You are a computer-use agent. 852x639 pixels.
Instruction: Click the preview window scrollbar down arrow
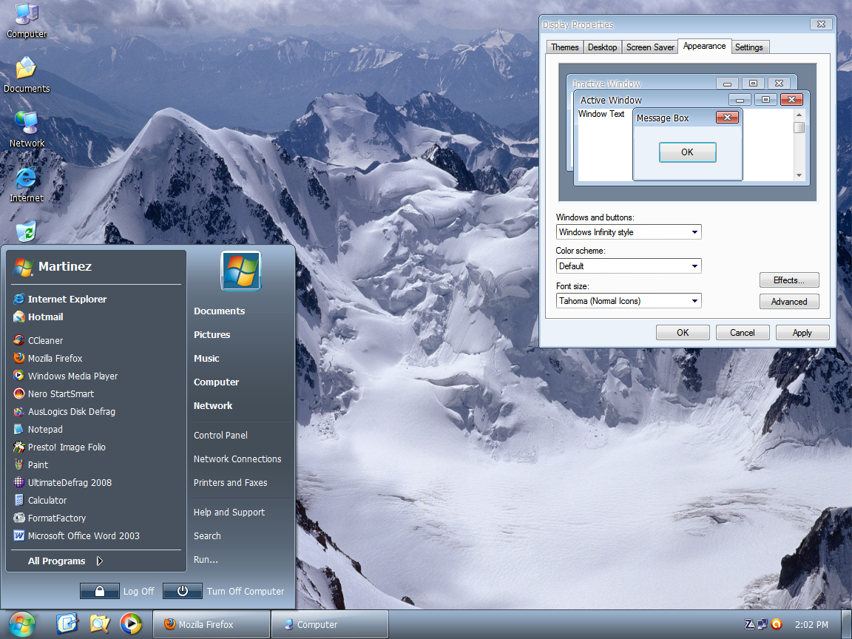pyautogui.click(x=799, y=175)
